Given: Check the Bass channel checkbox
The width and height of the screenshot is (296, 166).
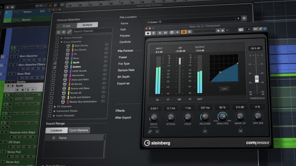Looking at the screenshot, I should click(56, 59).
